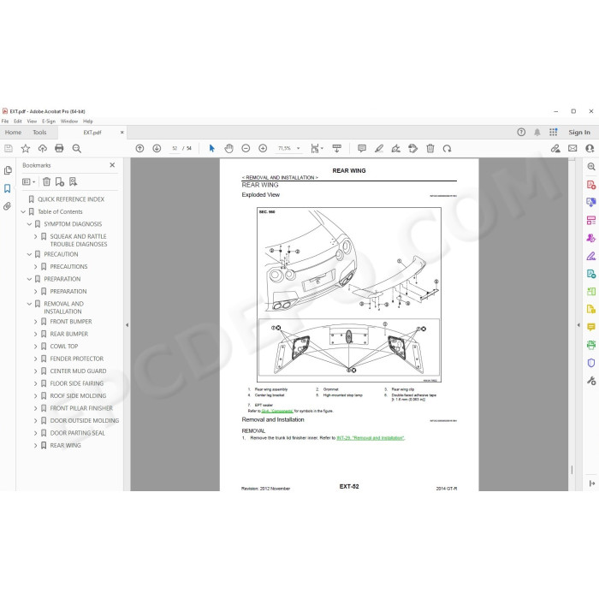The image size is (599, 599).
Task: Toggle the Bookmarks panel icon
Action: click(x=8, y=188)
